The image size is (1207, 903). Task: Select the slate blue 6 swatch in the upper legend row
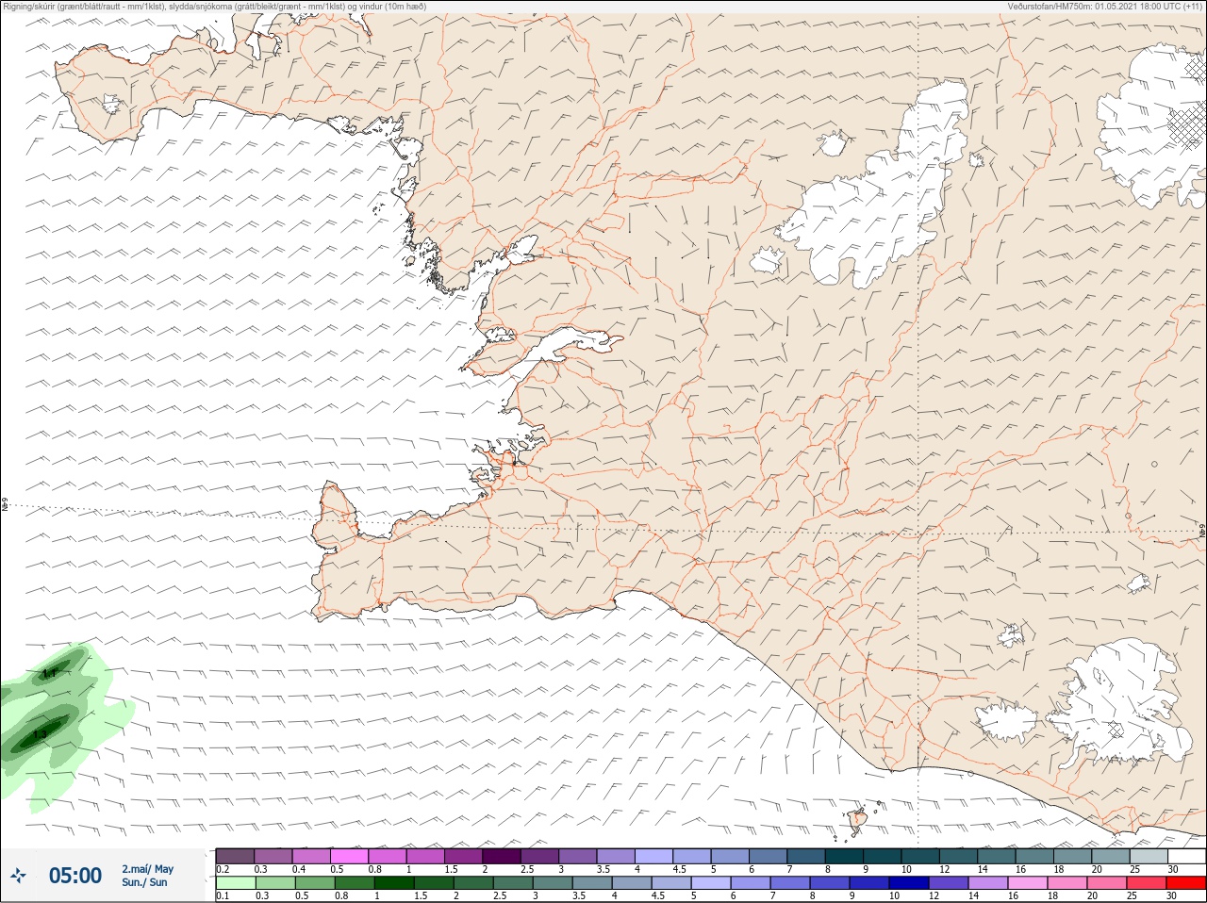(768, 856)
